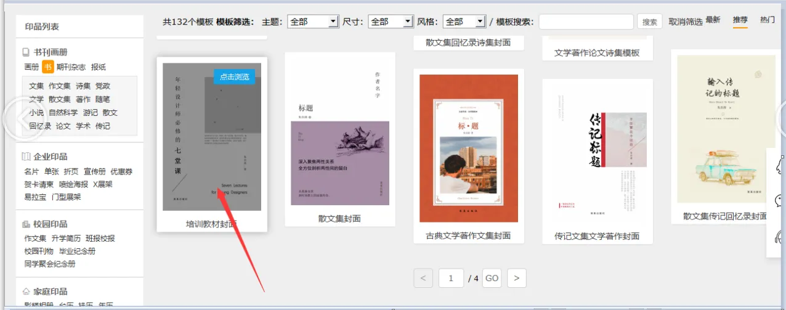Click the page number input showing 1
This screenshot has height=310, width=786.
click(451, 278)
